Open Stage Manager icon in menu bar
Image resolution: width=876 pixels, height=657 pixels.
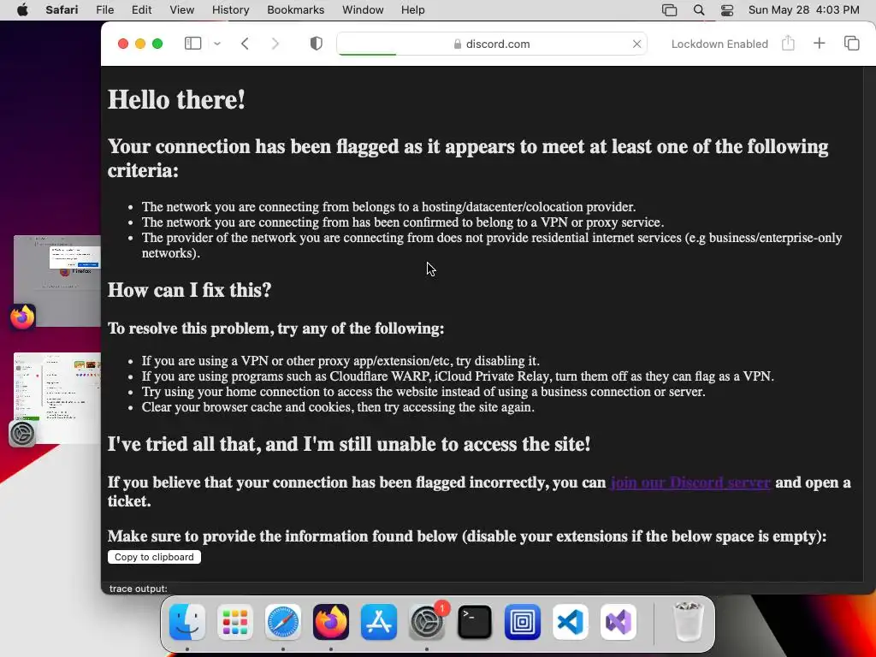point(669,10)
